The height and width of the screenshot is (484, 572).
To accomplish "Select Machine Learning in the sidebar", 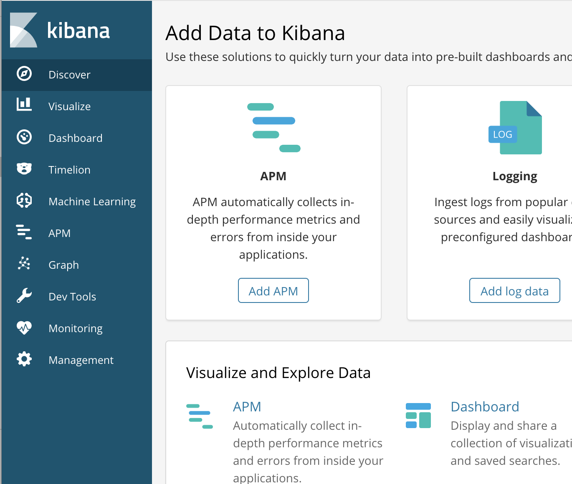I will click(x=92, y=202).
